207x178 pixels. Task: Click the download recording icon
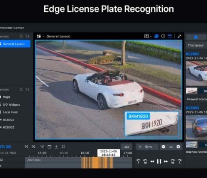(x=56, y=147)
